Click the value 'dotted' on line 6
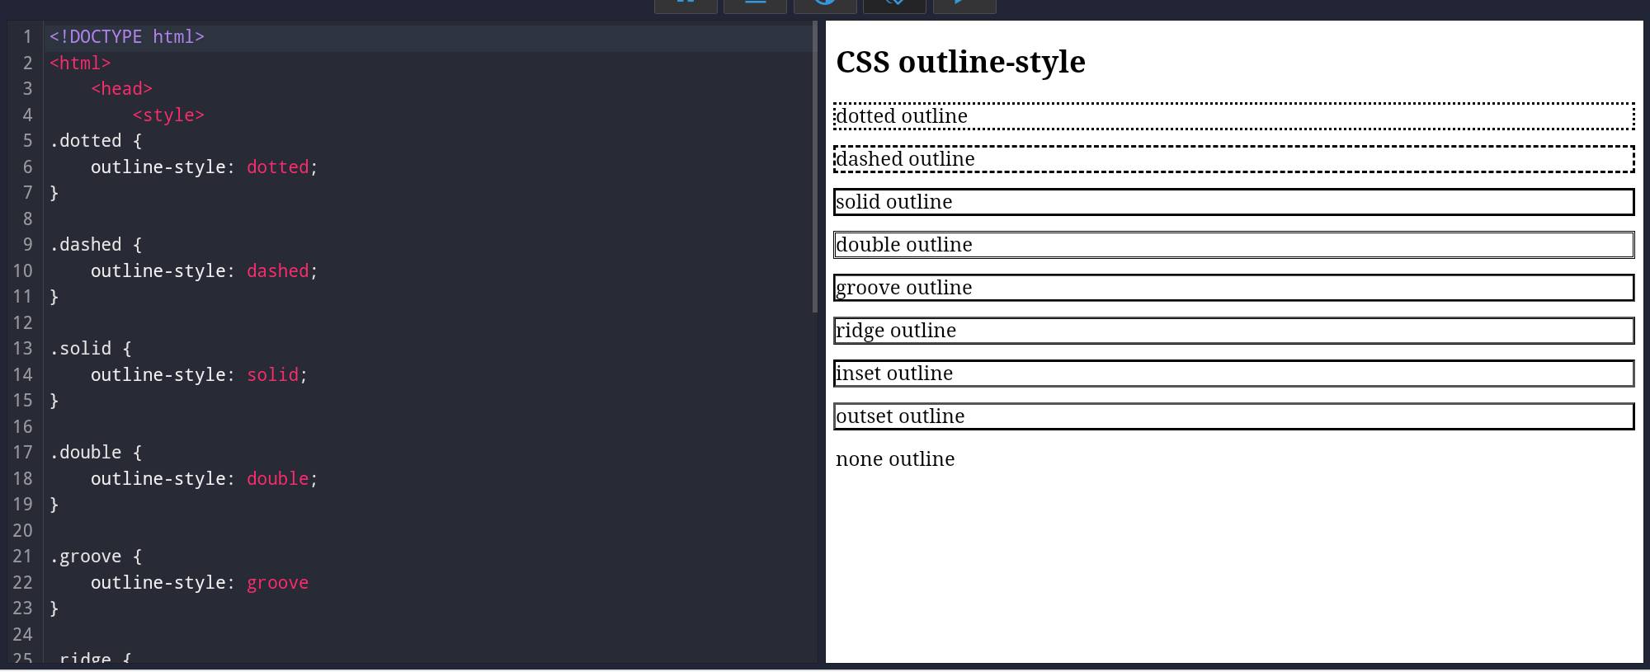1650x672 pixels. click(277, 167)
